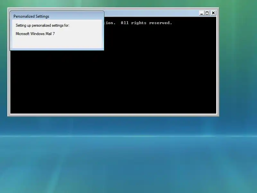Close the command prompt window
This screenshot has width=257, height=193.
[213, 13]
